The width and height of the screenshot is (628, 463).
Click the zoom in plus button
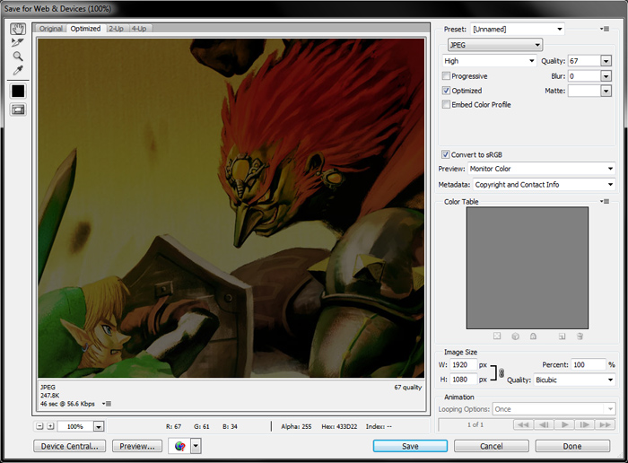[50, 426]
